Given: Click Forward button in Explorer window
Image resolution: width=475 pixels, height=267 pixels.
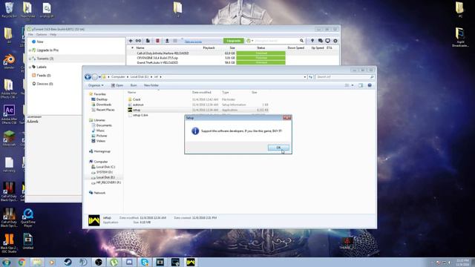Looking at the screenshot, I should point(94,77).
